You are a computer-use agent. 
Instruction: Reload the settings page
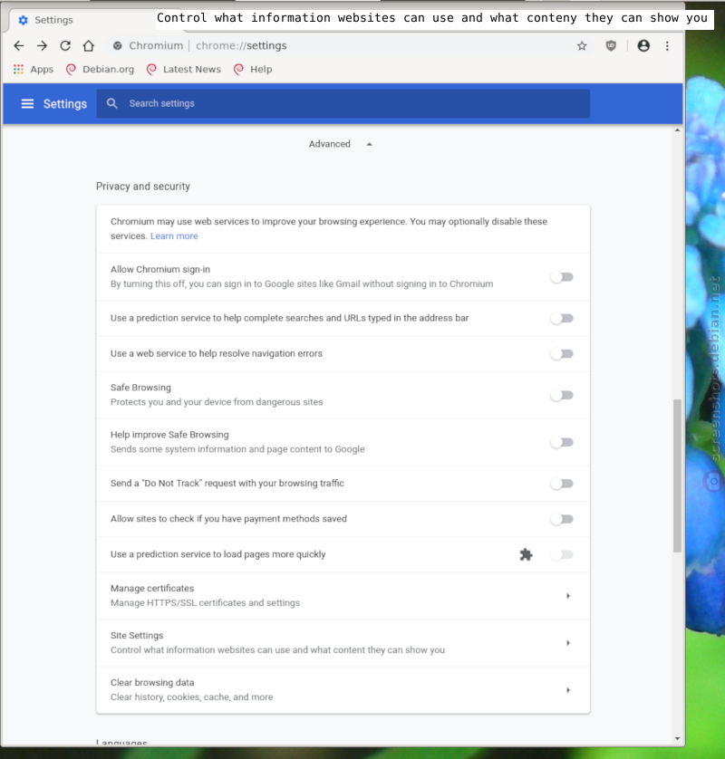(x=65, y=46)
